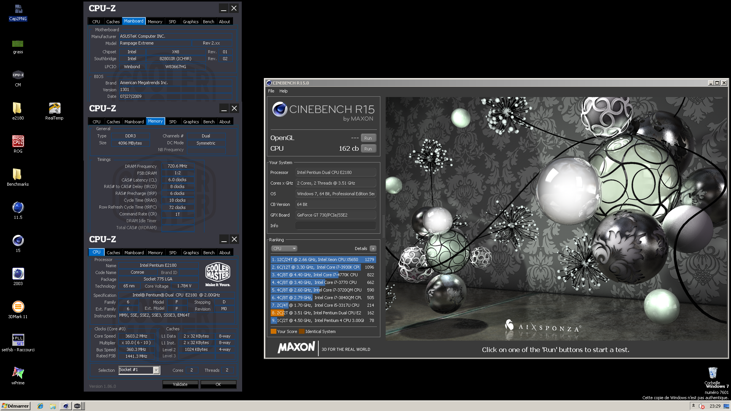Select the Core i5-3317U ranking row

point(323,305)
